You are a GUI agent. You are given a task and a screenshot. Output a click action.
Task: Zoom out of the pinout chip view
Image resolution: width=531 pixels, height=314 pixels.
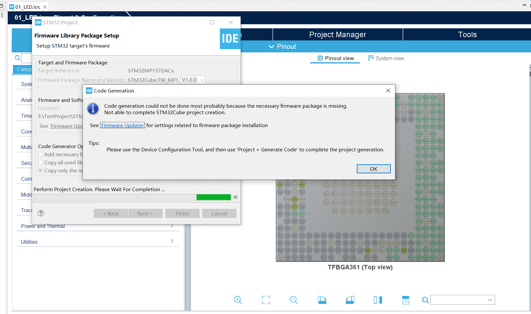click(x=294, y=300)
